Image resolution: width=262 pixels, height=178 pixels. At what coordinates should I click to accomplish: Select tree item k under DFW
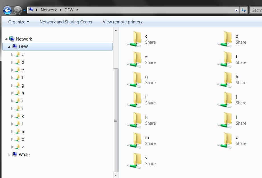[23, 116]
